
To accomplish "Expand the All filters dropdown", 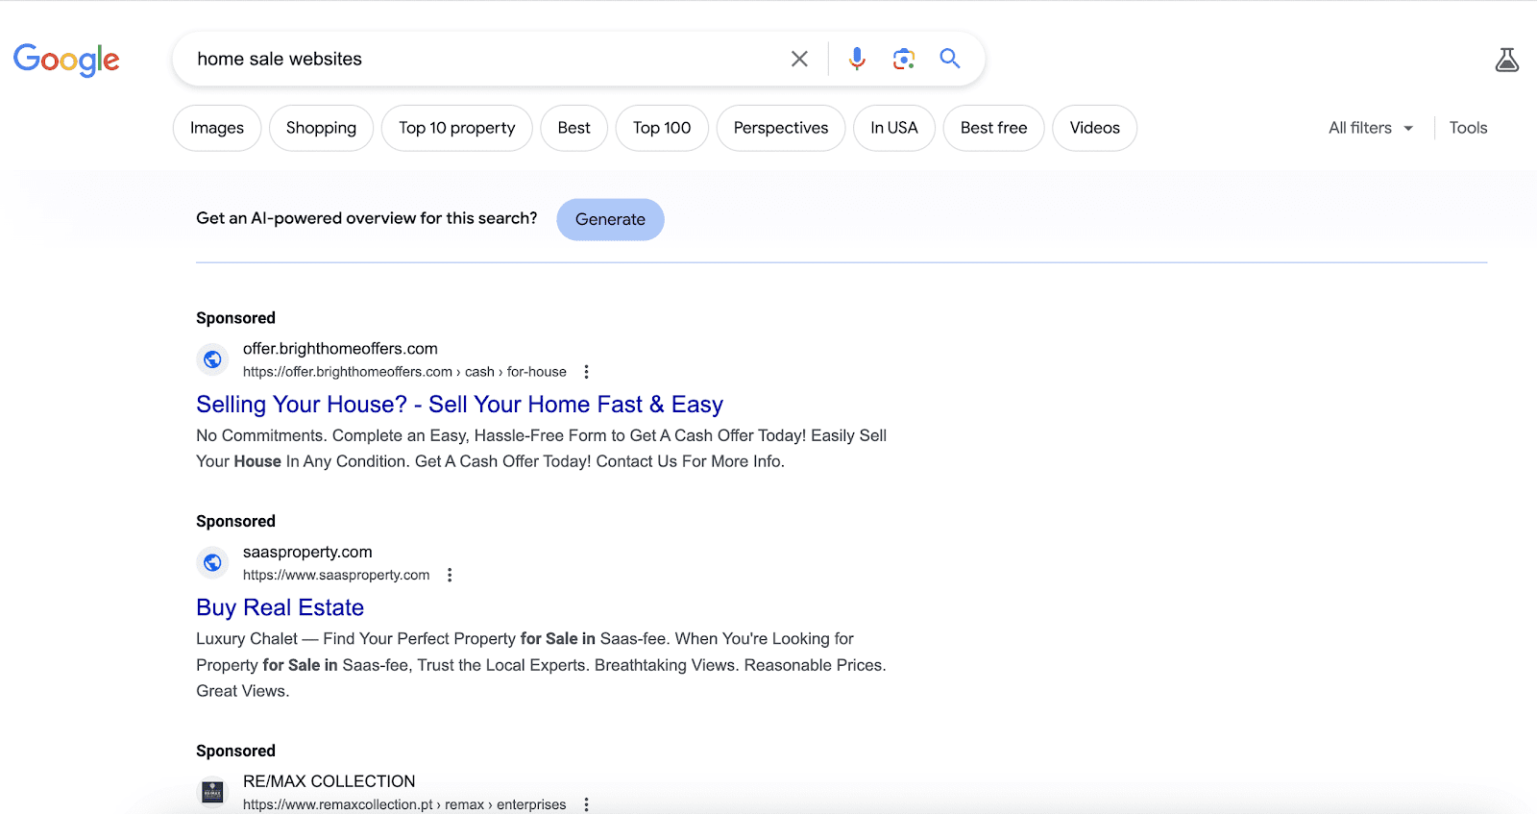I will (x=1371, y=128).
